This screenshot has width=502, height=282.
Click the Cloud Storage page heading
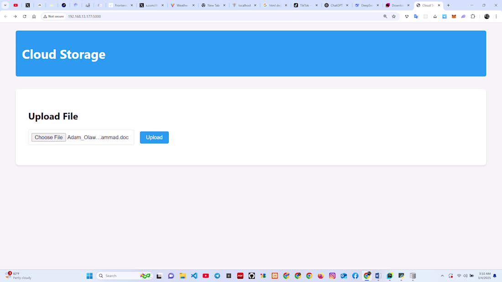point(64,54)
